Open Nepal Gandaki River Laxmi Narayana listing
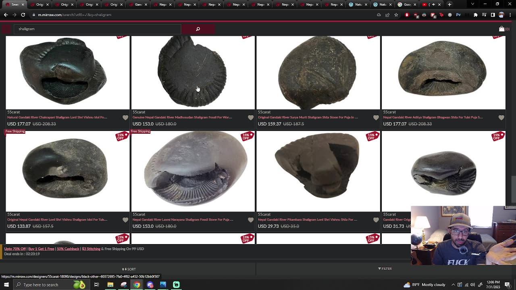 pos(183,220)
